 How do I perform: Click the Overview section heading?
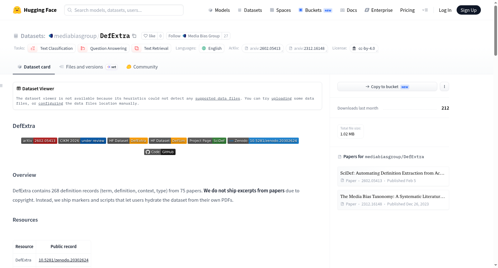point(24,175)
